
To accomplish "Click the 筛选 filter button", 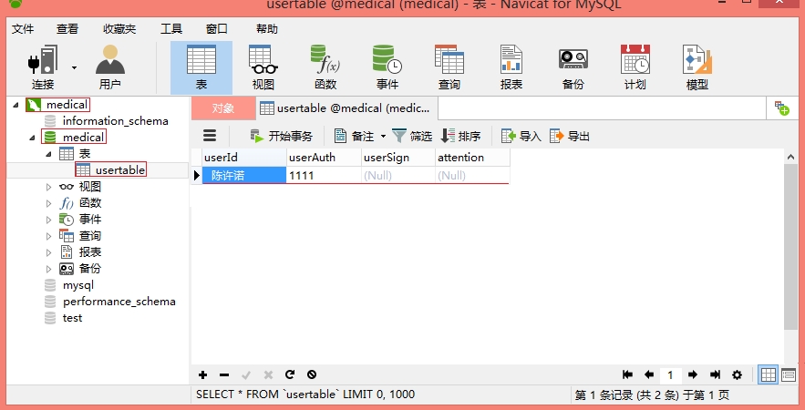I will coord(412,136).
